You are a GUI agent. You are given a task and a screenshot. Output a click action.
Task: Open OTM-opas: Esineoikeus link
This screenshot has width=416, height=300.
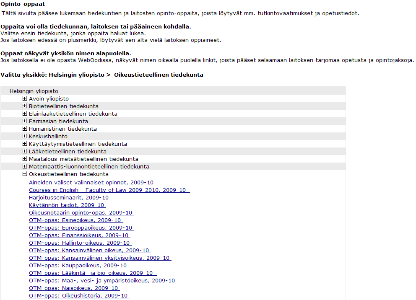point(76,220)
